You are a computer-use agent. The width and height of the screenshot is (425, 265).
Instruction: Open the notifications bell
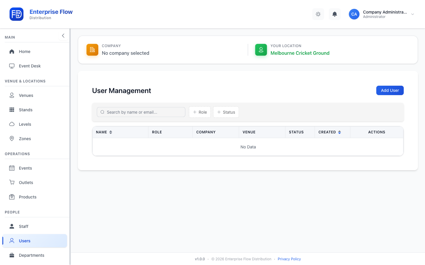(335, 14)
